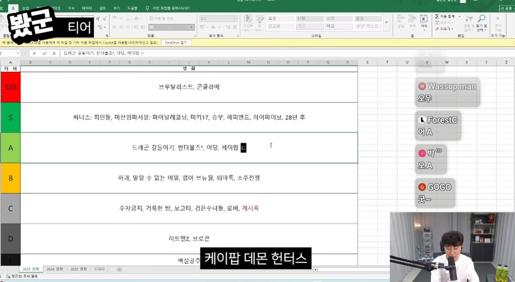Open the Insert (삽입) ribbon tab
This screenshot has height=282, width=515.
coord(25,8)
